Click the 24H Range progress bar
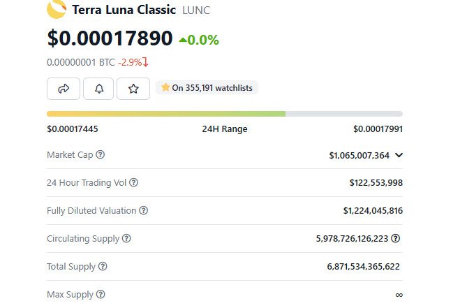 (224, 113)
